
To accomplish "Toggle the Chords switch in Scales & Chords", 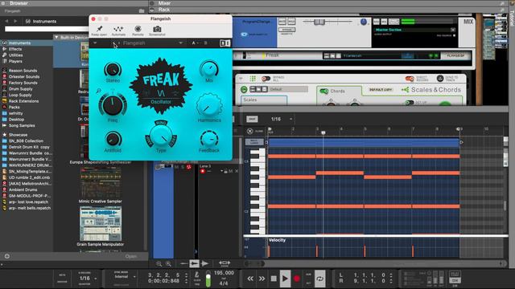I will pos(324,91).
